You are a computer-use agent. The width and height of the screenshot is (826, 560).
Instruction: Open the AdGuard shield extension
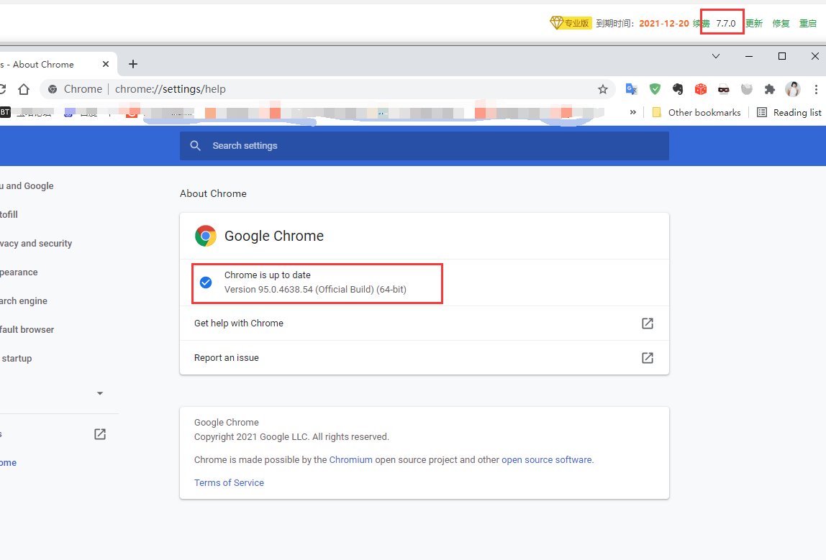point(655,89)
